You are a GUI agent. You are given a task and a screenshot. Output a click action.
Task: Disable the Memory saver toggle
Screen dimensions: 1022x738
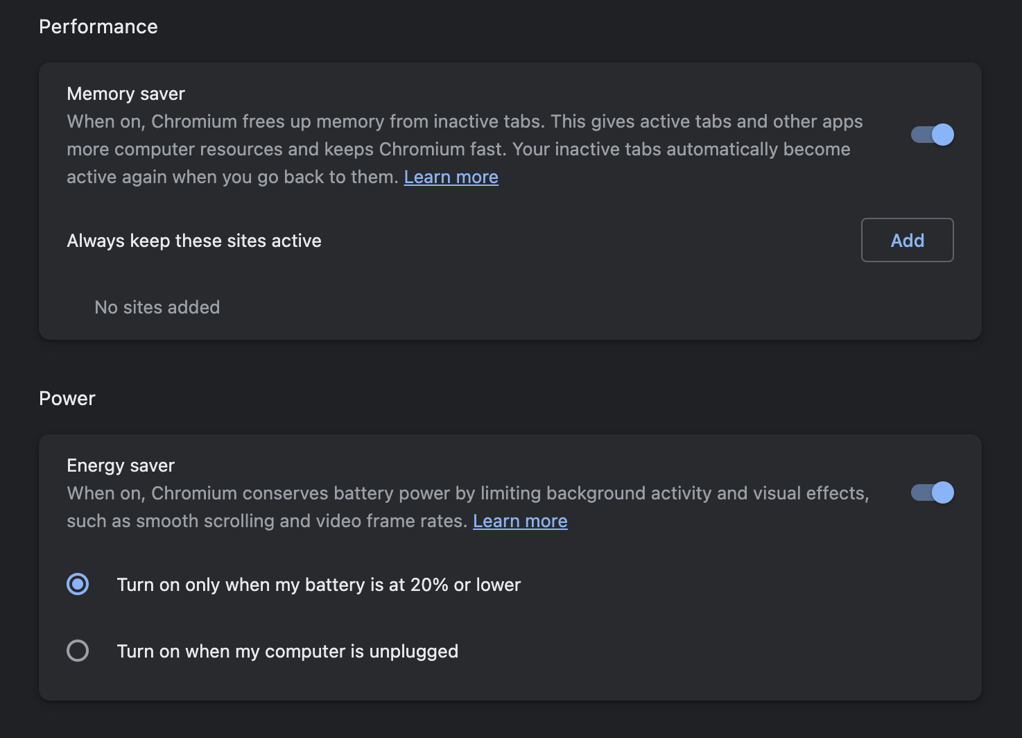pos(932,135)
